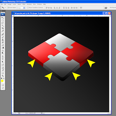Select the Lasso tool
116x116 pixels.
click(x=3, y=23)
